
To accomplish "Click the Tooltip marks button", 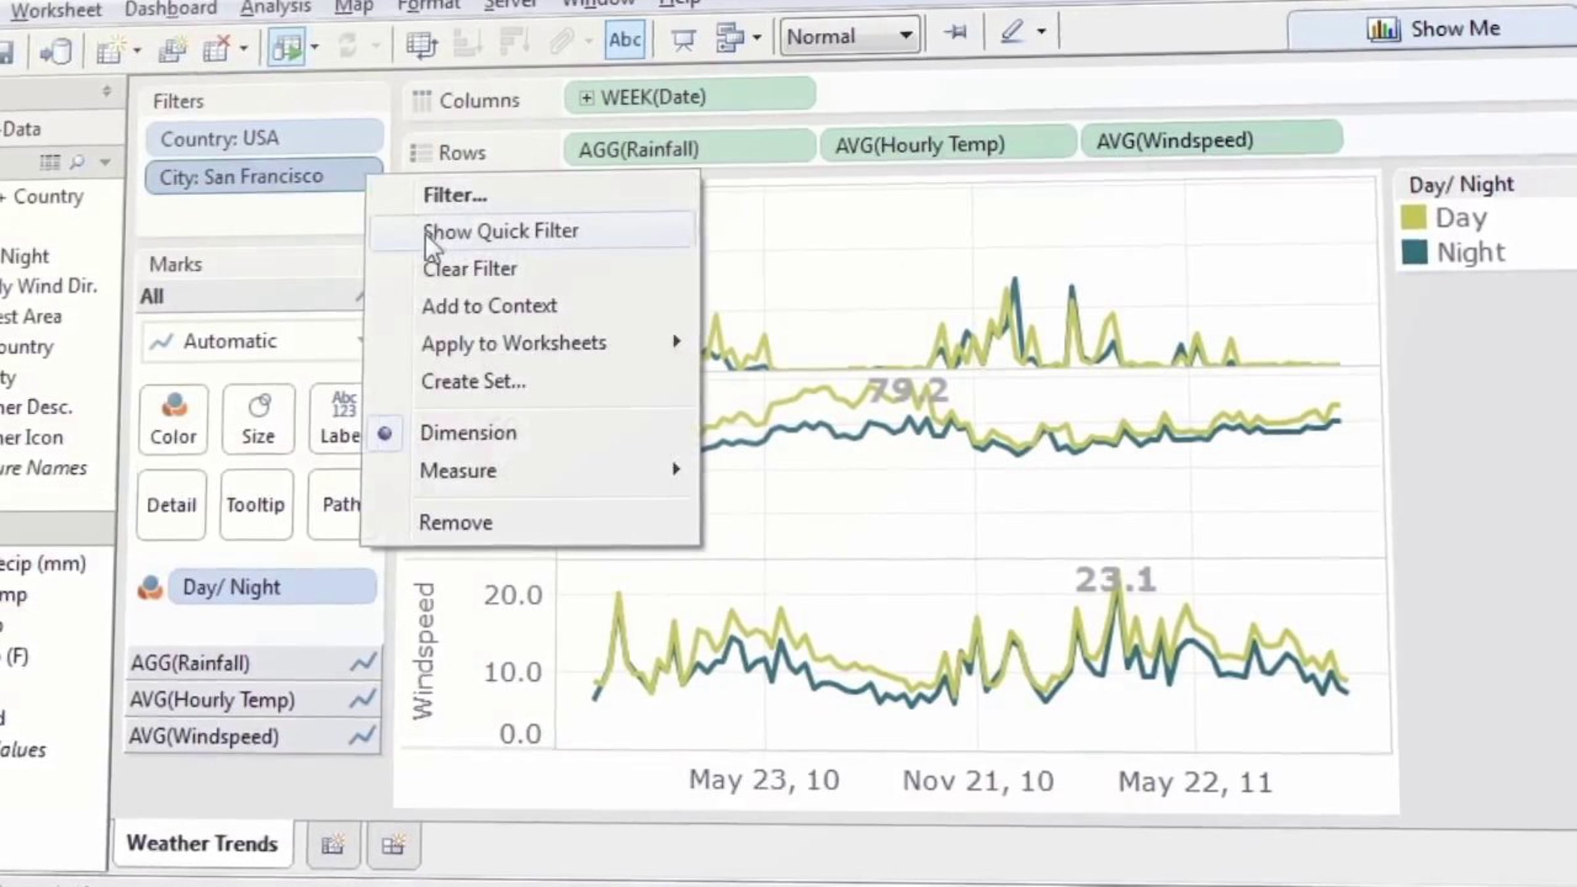I will coord(256,505).
